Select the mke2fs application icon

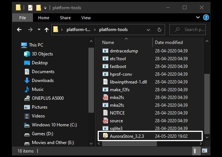(105, 105)
